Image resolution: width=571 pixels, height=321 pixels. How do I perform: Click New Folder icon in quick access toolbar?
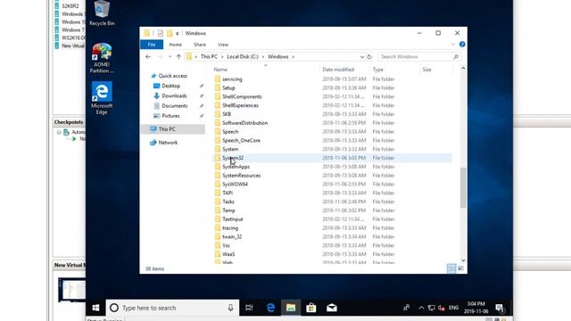(170, 33)
